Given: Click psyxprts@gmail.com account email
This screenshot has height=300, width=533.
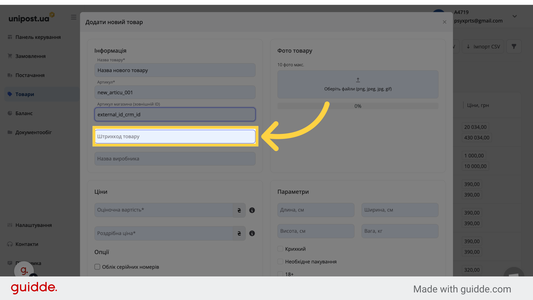Looking at the screenshot, I should coord(478,21).
